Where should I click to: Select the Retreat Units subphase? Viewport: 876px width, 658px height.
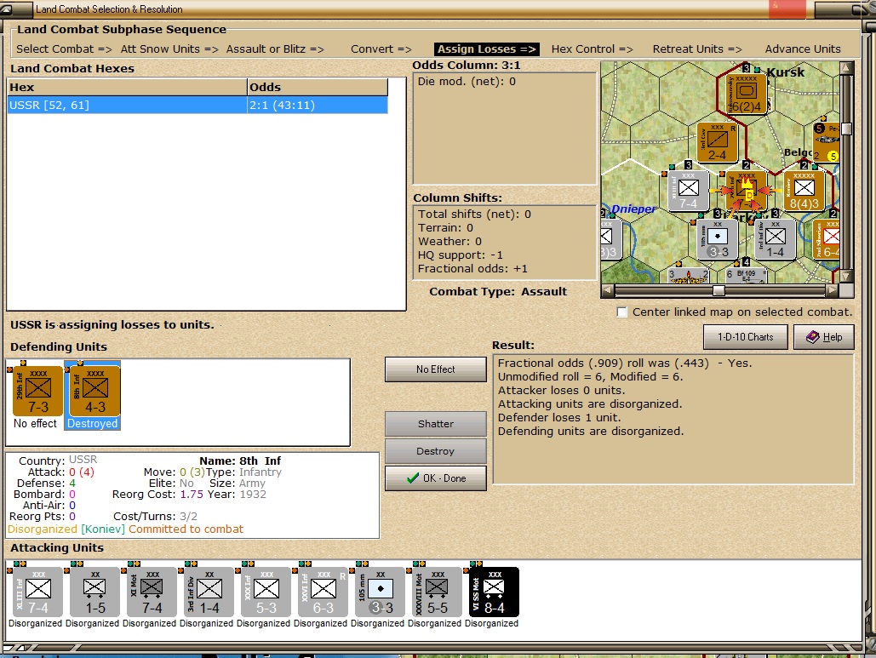(697, 49)
